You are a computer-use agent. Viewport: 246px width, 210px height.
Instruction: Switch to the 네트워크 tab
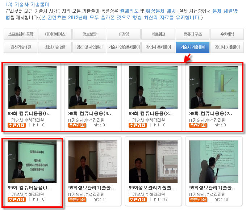coord(158,34)
